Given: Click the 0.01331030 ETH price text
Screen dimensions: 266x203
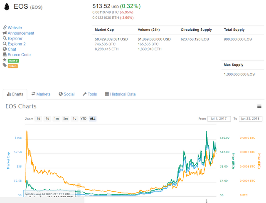Looking at the screenshot, I should pyautogui.click(x=106, y=18).
